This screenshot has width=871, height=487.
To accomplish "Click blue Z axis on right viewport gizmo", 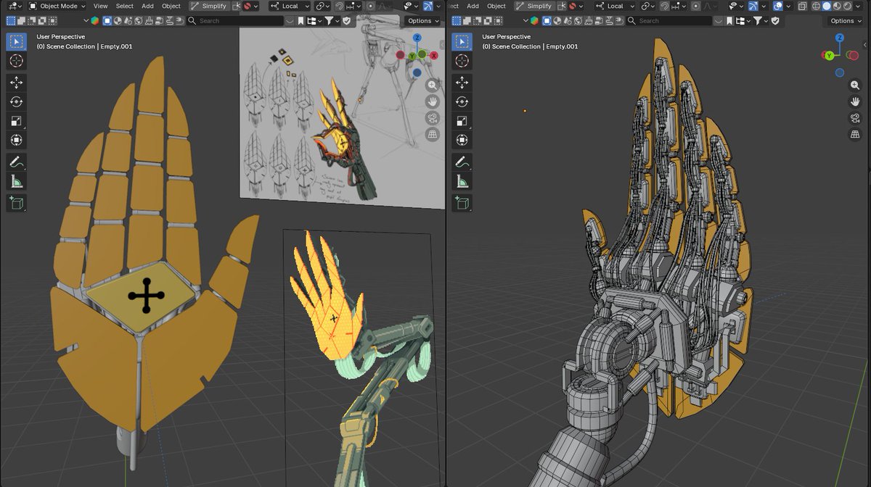I will (x=840, y=38).
